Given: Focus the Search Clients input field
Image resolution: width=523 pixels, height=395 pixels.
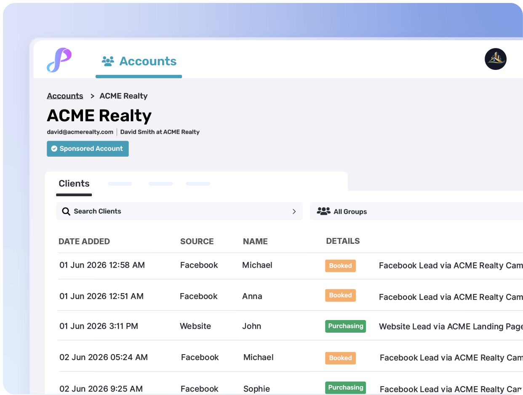Looking at the screenshot, I should coord(177,211).
